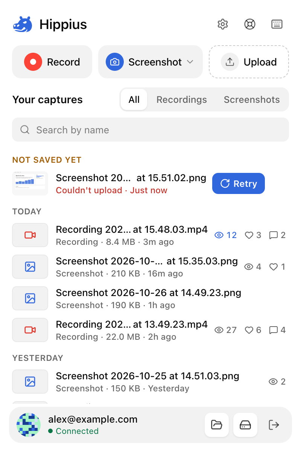Click "Screenshot · 190 KB · 1h ago" details

coord(116,305)
